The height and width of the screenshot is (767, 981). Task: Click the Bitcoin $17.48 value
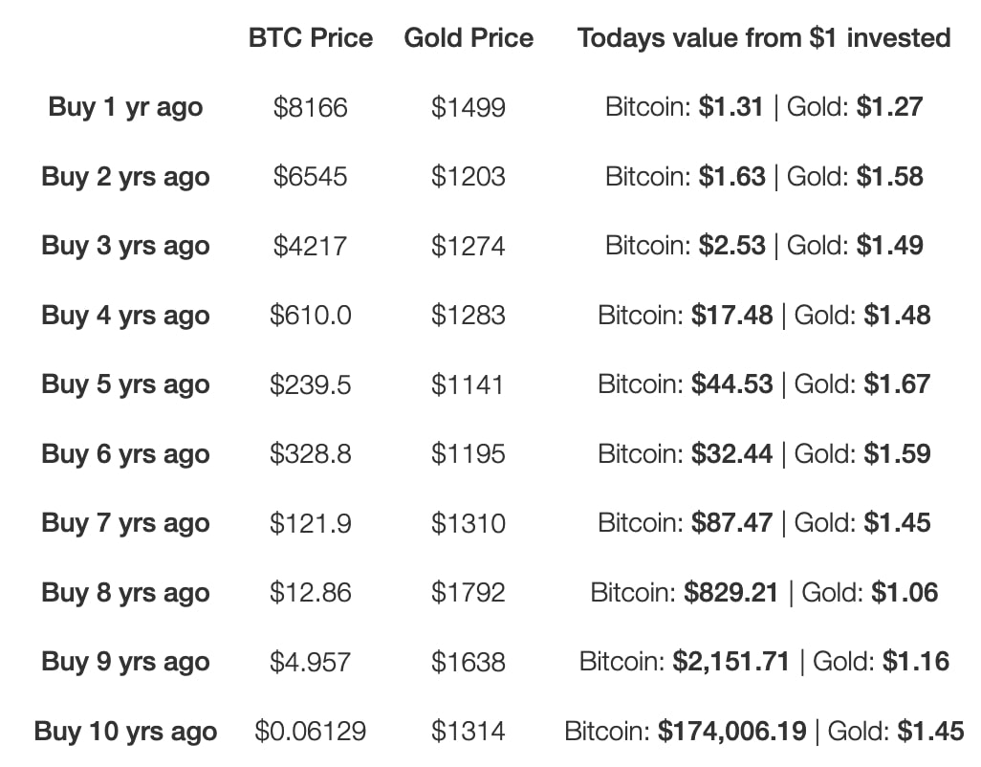[x=731, y=316]
